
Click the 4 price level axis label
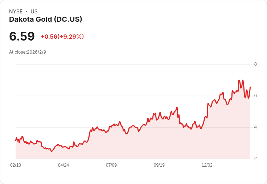tap(255, 127)
